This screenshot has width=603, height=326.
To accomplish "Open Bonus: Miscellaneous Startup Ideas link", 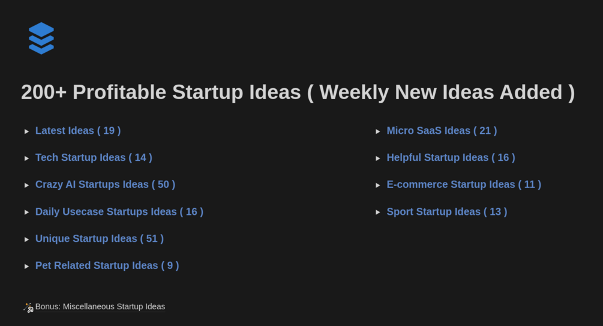I will click(100, 307).
